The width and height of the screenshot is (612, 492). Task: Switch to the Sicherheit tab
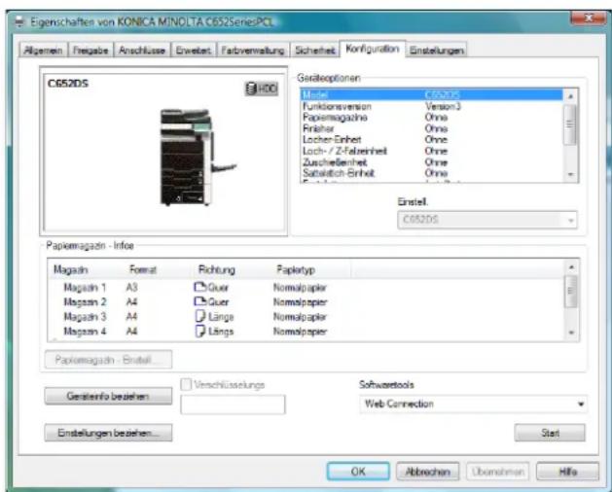tap(315, 51)
